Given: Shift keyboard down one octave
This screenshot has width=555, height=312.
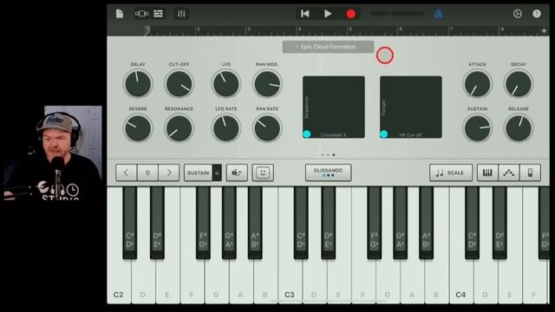Looking at the screenshot, I should coord(127,172).
